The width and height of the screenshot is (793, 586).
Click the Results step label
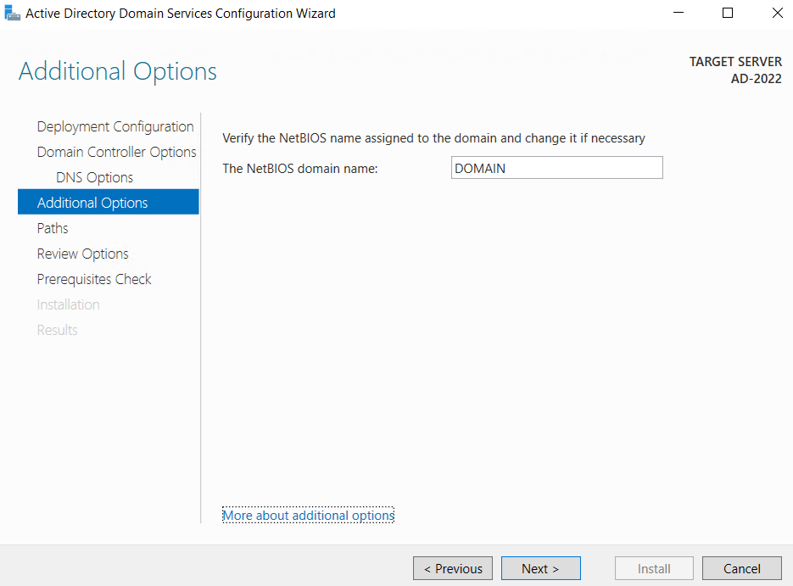click(x=57, y=330)
